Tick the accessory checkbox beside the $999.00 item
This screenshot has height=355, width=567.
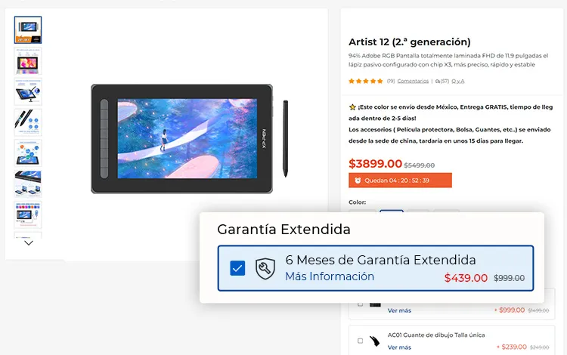tap(360, 304)
